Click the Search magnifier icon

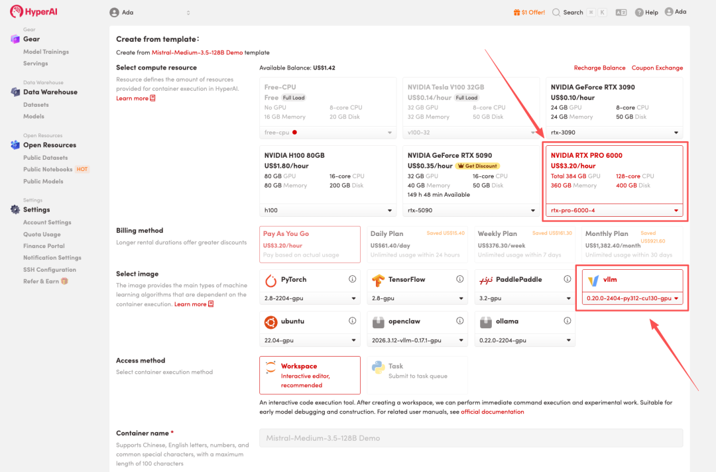tap(556, 13)
